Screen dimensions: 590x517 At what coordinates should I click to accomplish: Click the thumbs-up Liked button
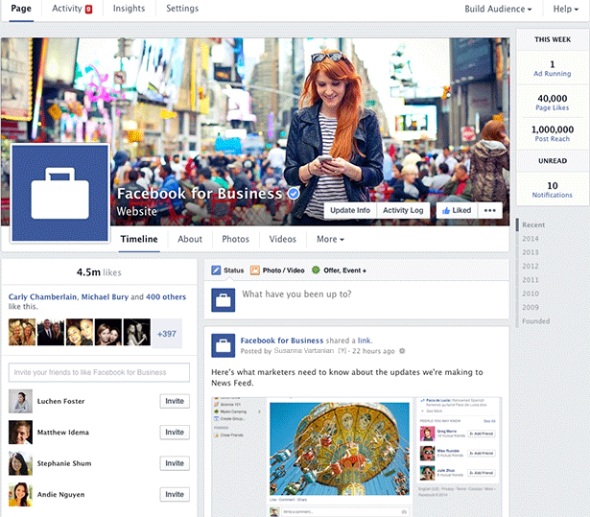click(x=457, y=210)
